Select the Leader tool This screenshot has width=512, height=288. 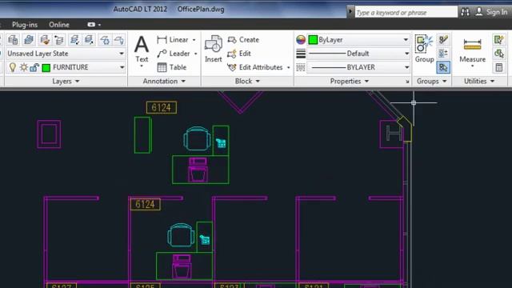[174, 54]
